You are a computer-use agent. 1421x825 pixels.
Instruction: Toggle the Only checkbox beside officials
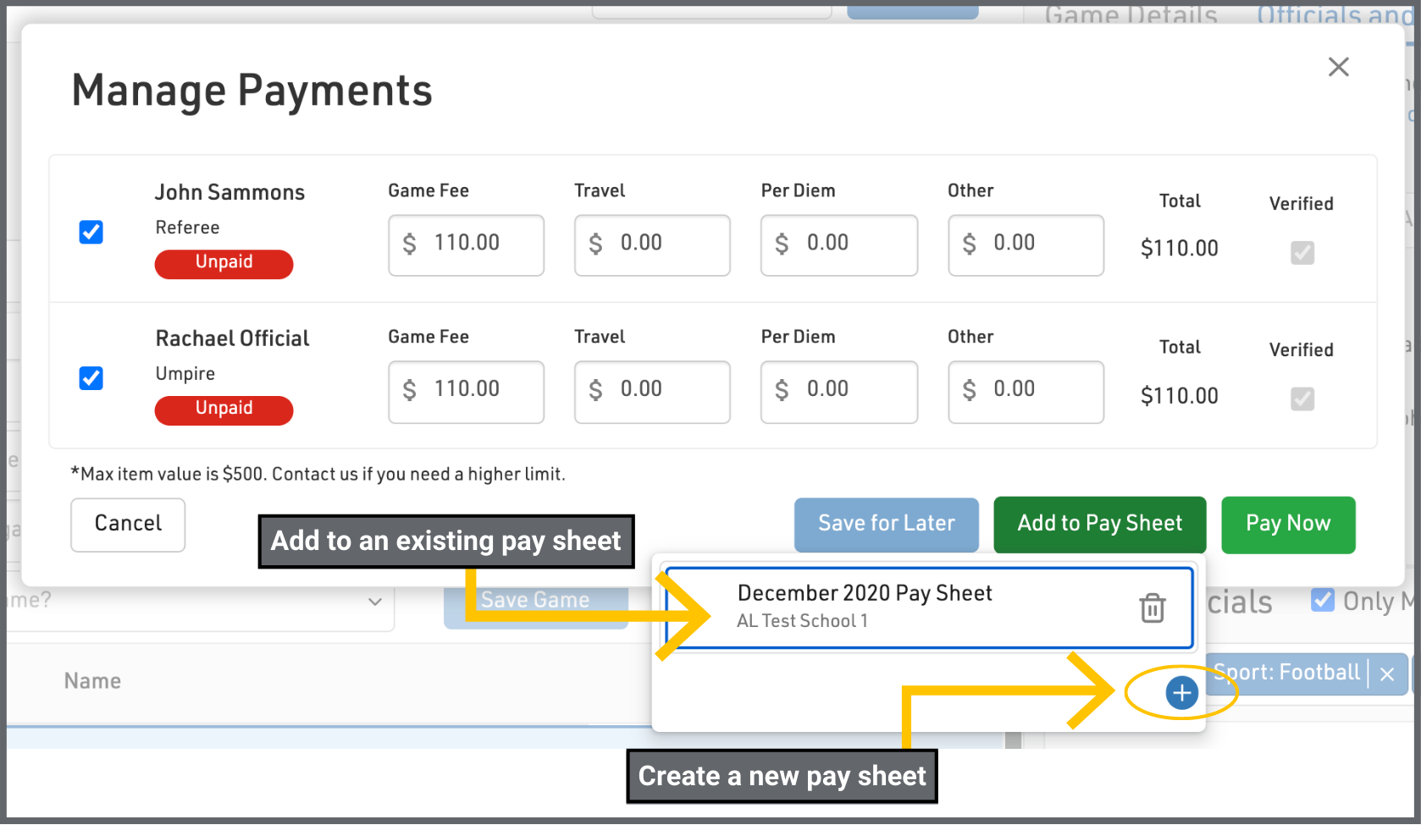(1322, 600)
